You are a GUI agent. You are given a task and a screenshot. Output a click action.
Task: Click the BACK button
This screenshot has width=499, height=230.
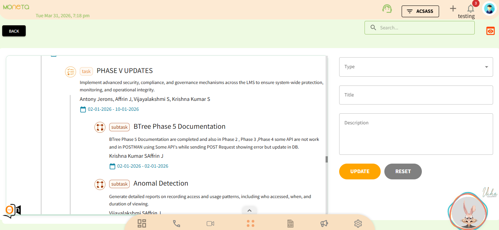[14, 31]
